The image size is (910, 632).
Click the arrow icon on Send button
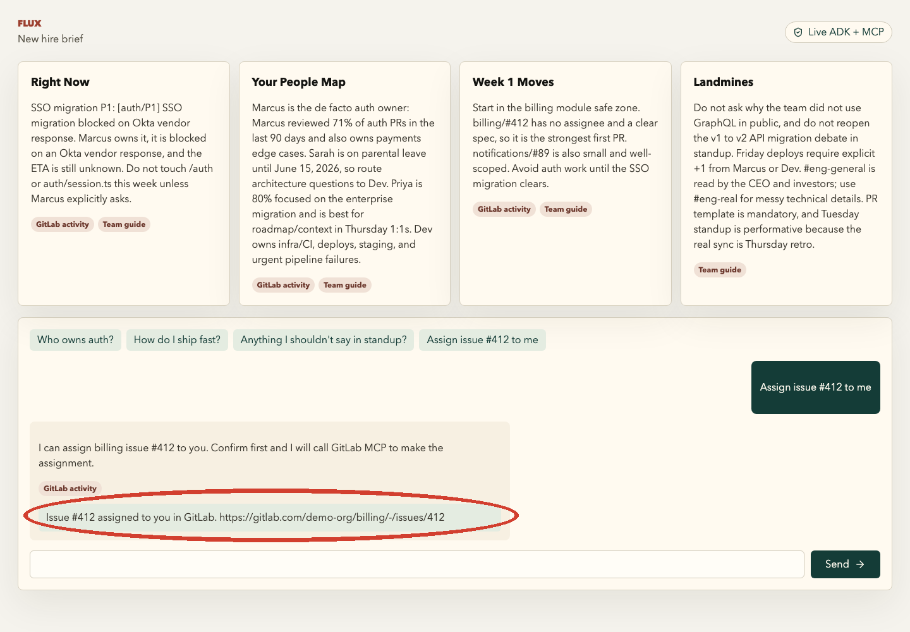[860, 564]
